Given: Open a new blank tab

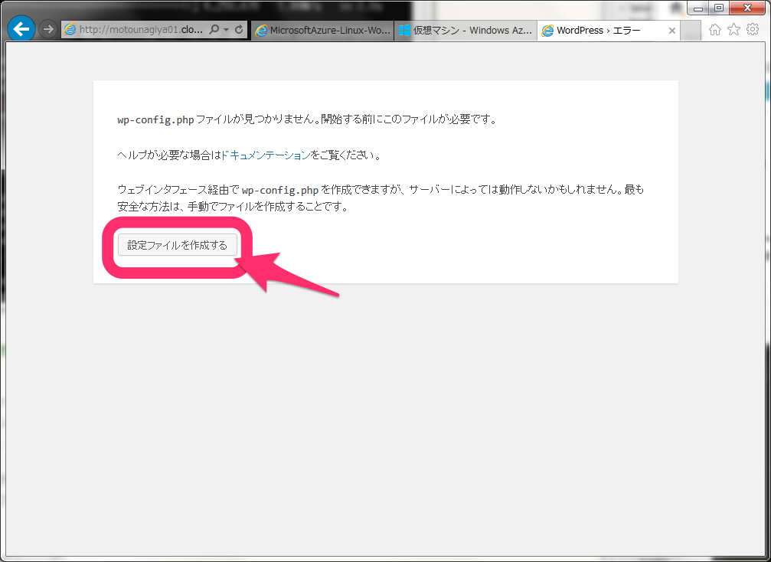Looking at the screenshot, I should (x=691, y=31).
